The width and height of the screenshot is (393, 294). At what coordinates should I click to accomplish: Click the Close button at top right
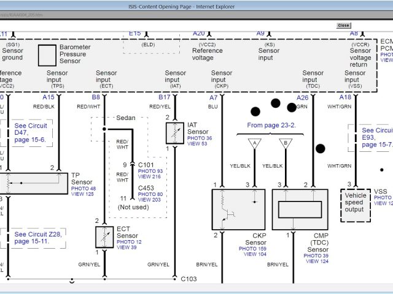tap(343, 25)
